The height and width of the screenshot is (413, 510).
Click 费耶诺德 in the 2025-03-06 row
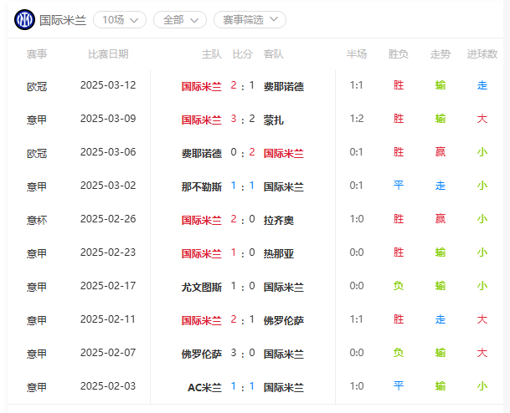coord(202,153)
